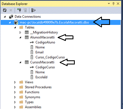Viewport: 123px width, 109px height.
Task: Click the Change View diagram toolbar icon
Action: click(x=33, y=10)
